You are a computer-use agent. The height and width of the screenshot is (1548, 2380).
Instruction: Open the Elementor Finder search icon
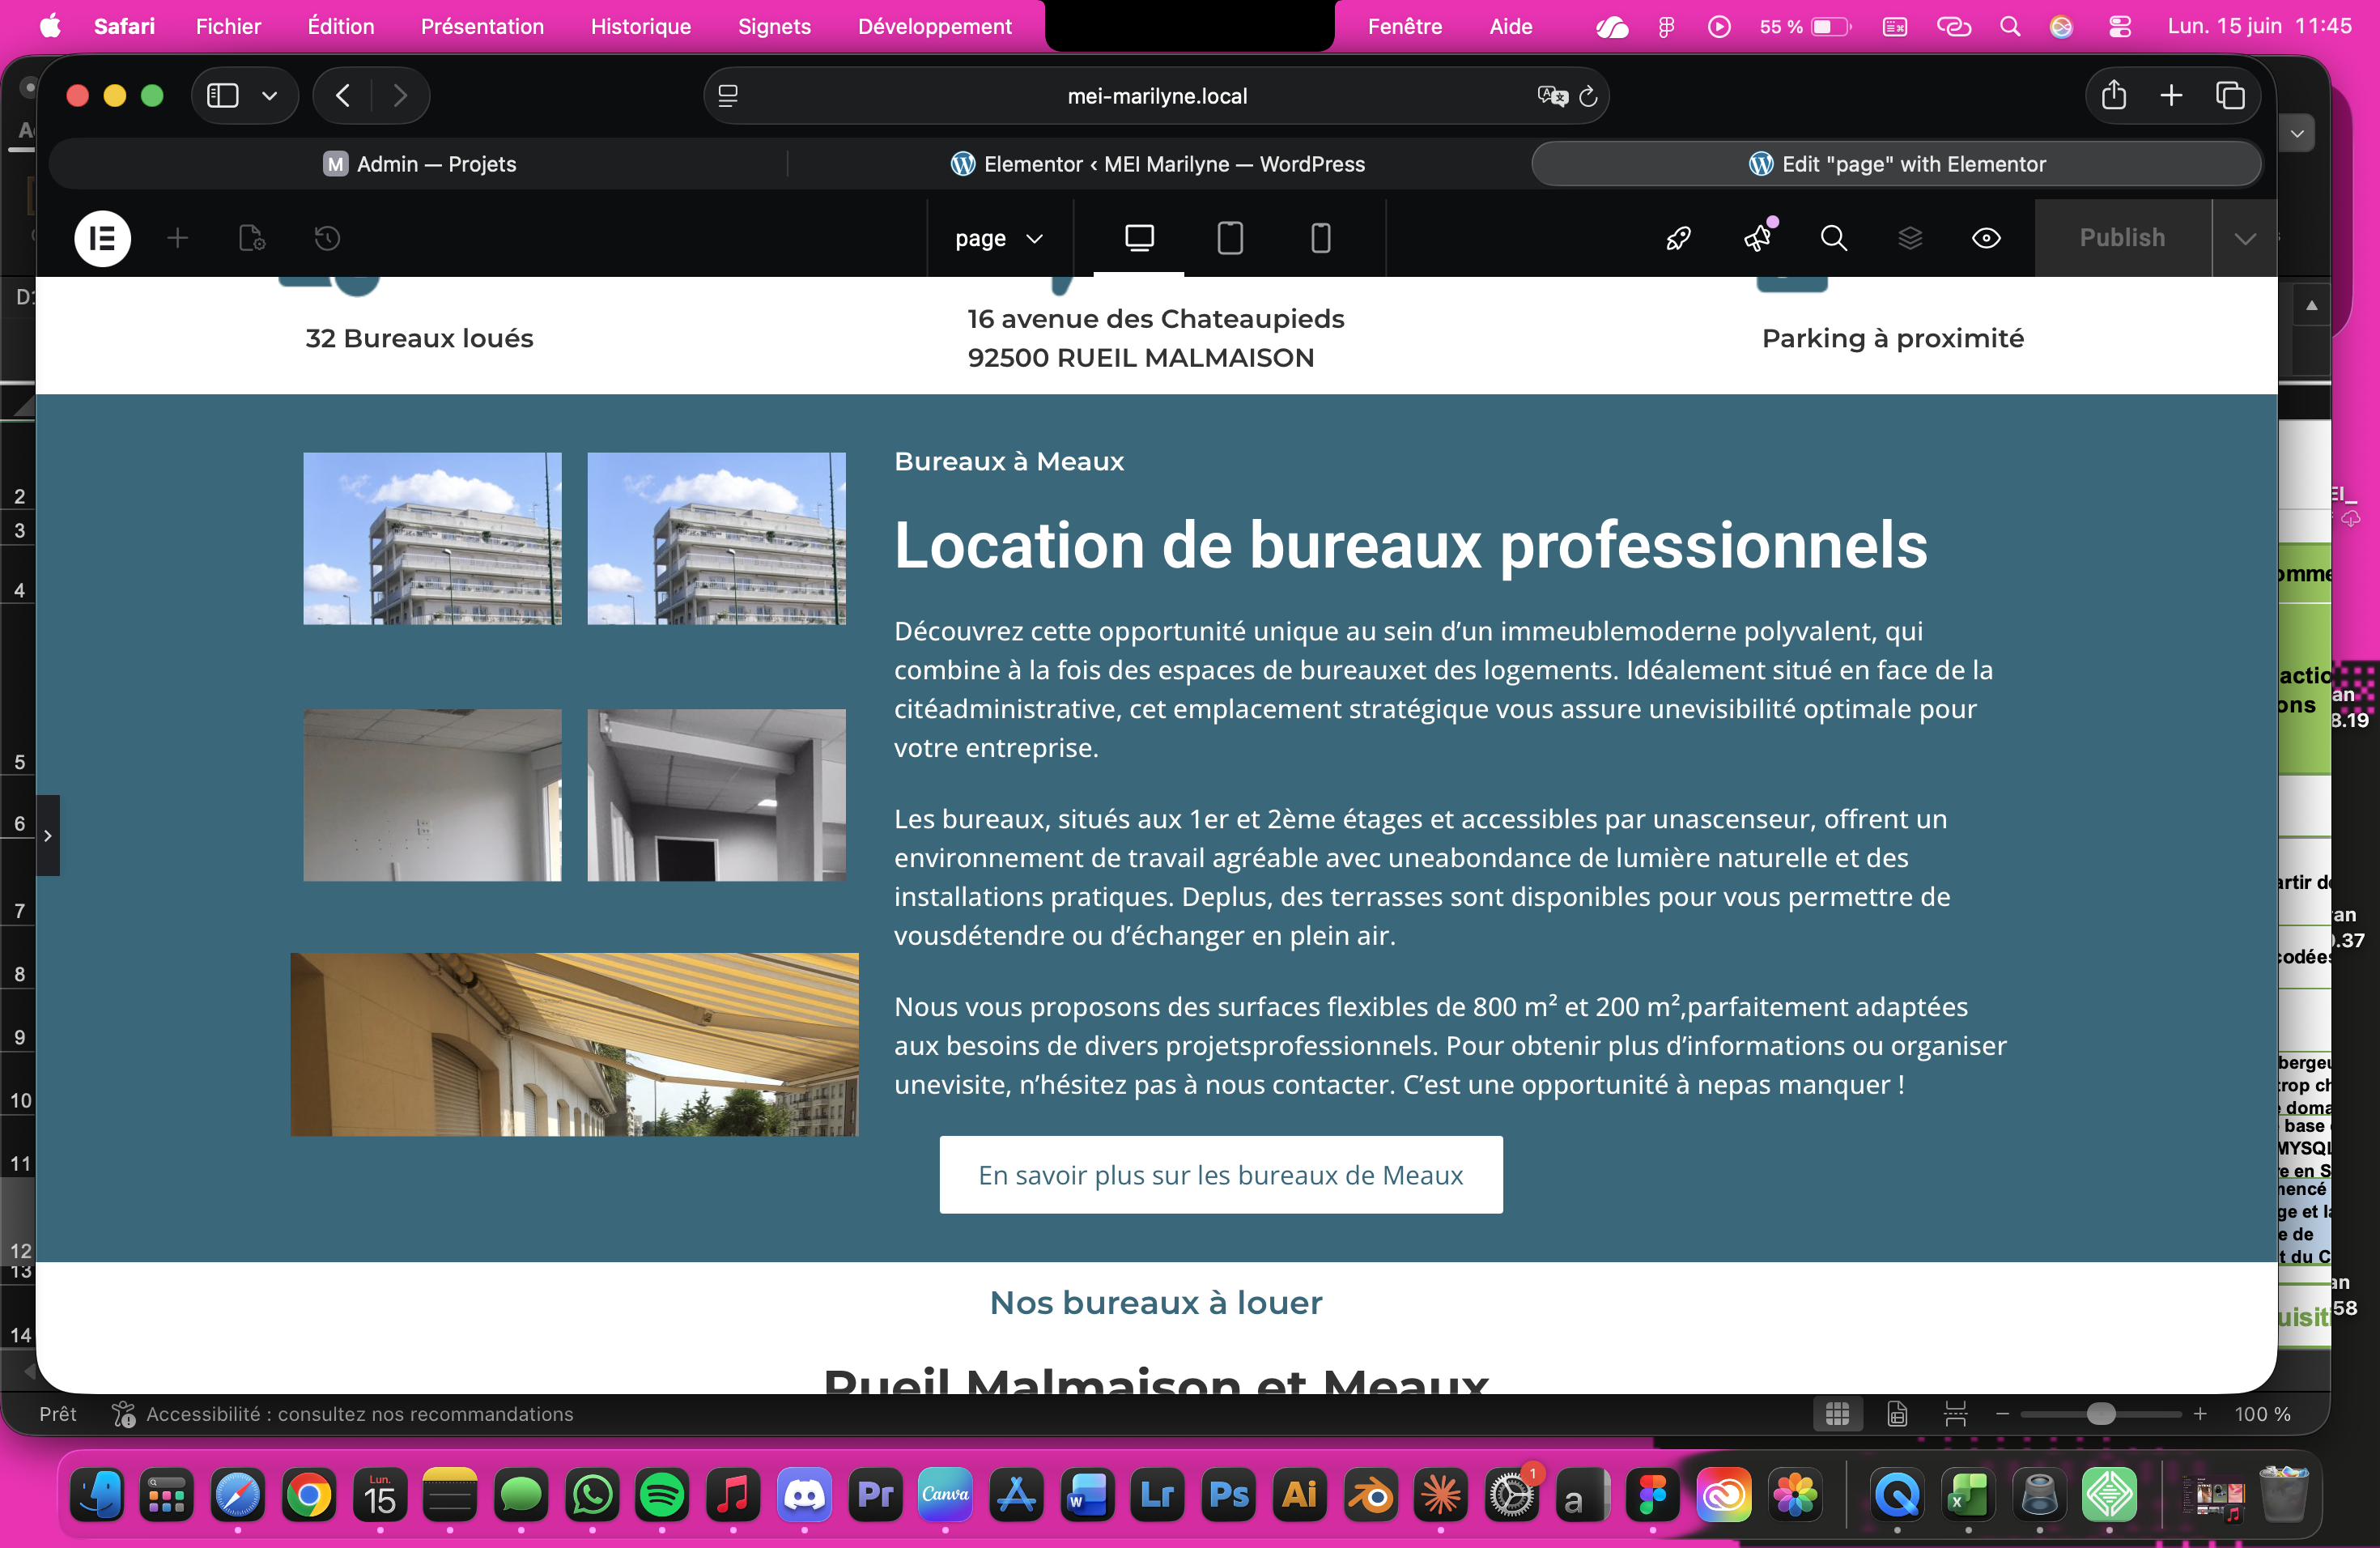(1833, 238)
